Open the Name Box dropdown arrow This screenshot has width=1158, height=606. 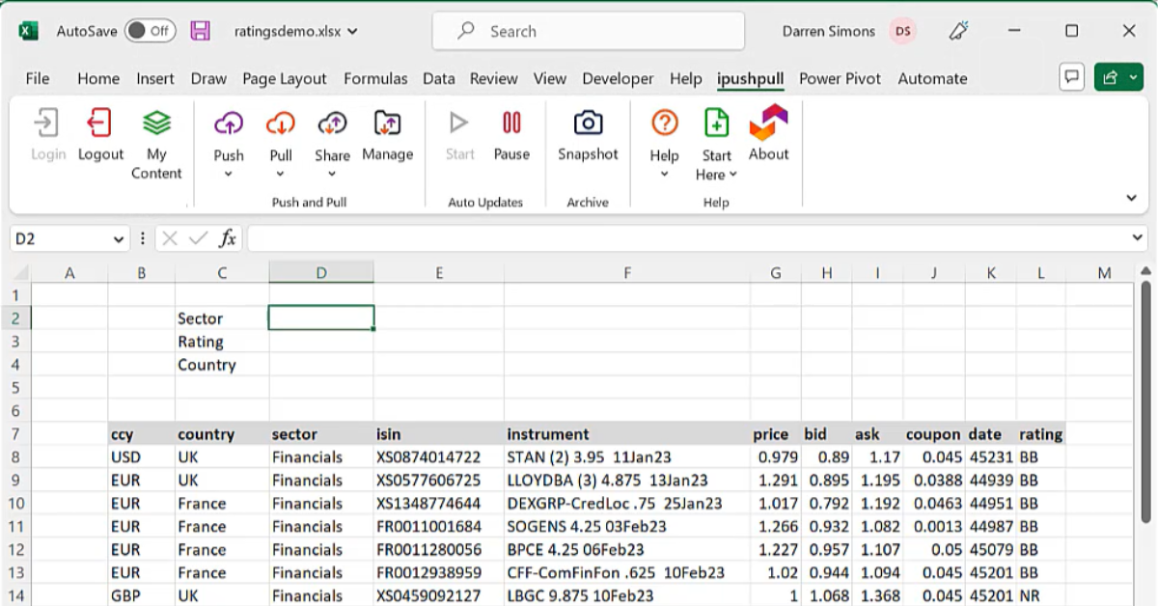[x=119, y=238]
